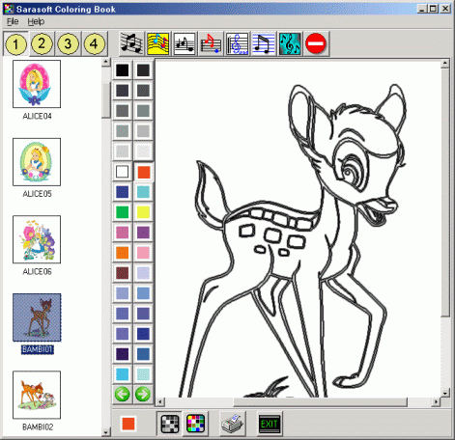Click the canvas vertical scrollbar thumb
455x440 pixels.
pyautogui.click(x=445, y=192)
